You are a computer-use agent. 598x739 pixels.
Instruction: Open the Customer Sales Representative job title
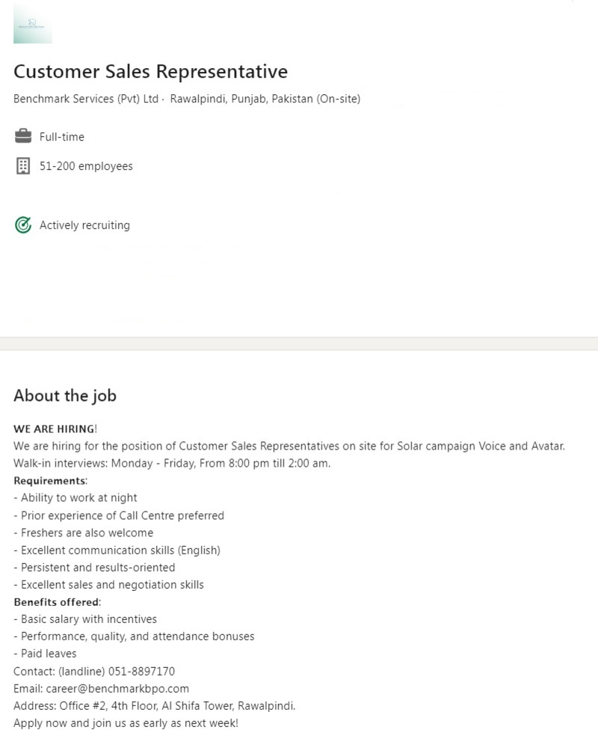[x=150, y=72]
